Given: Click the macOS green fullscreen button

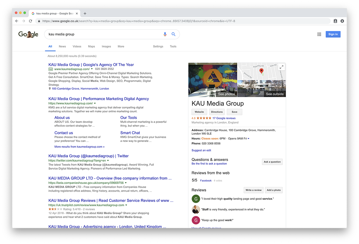Looking at the screenshot, I should tap(25, 13).
